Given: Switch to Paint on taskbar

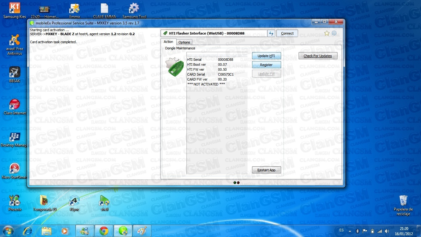Looking at the screenshot, I should 142,231.
